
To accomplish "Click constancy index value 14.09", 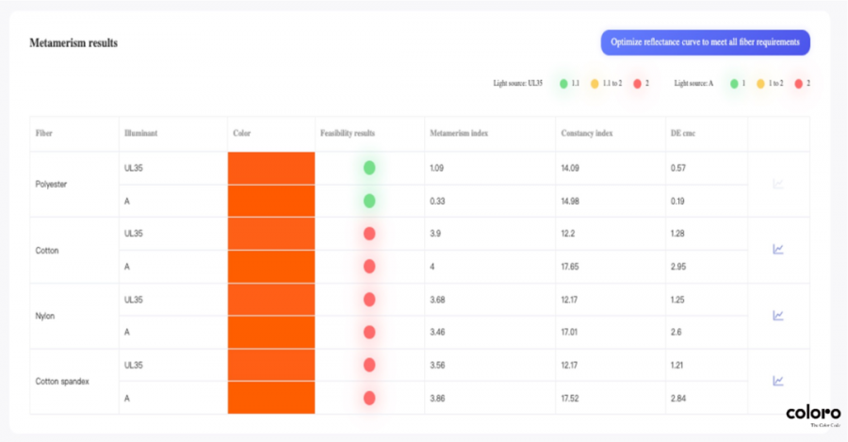I will click(570, 169).
